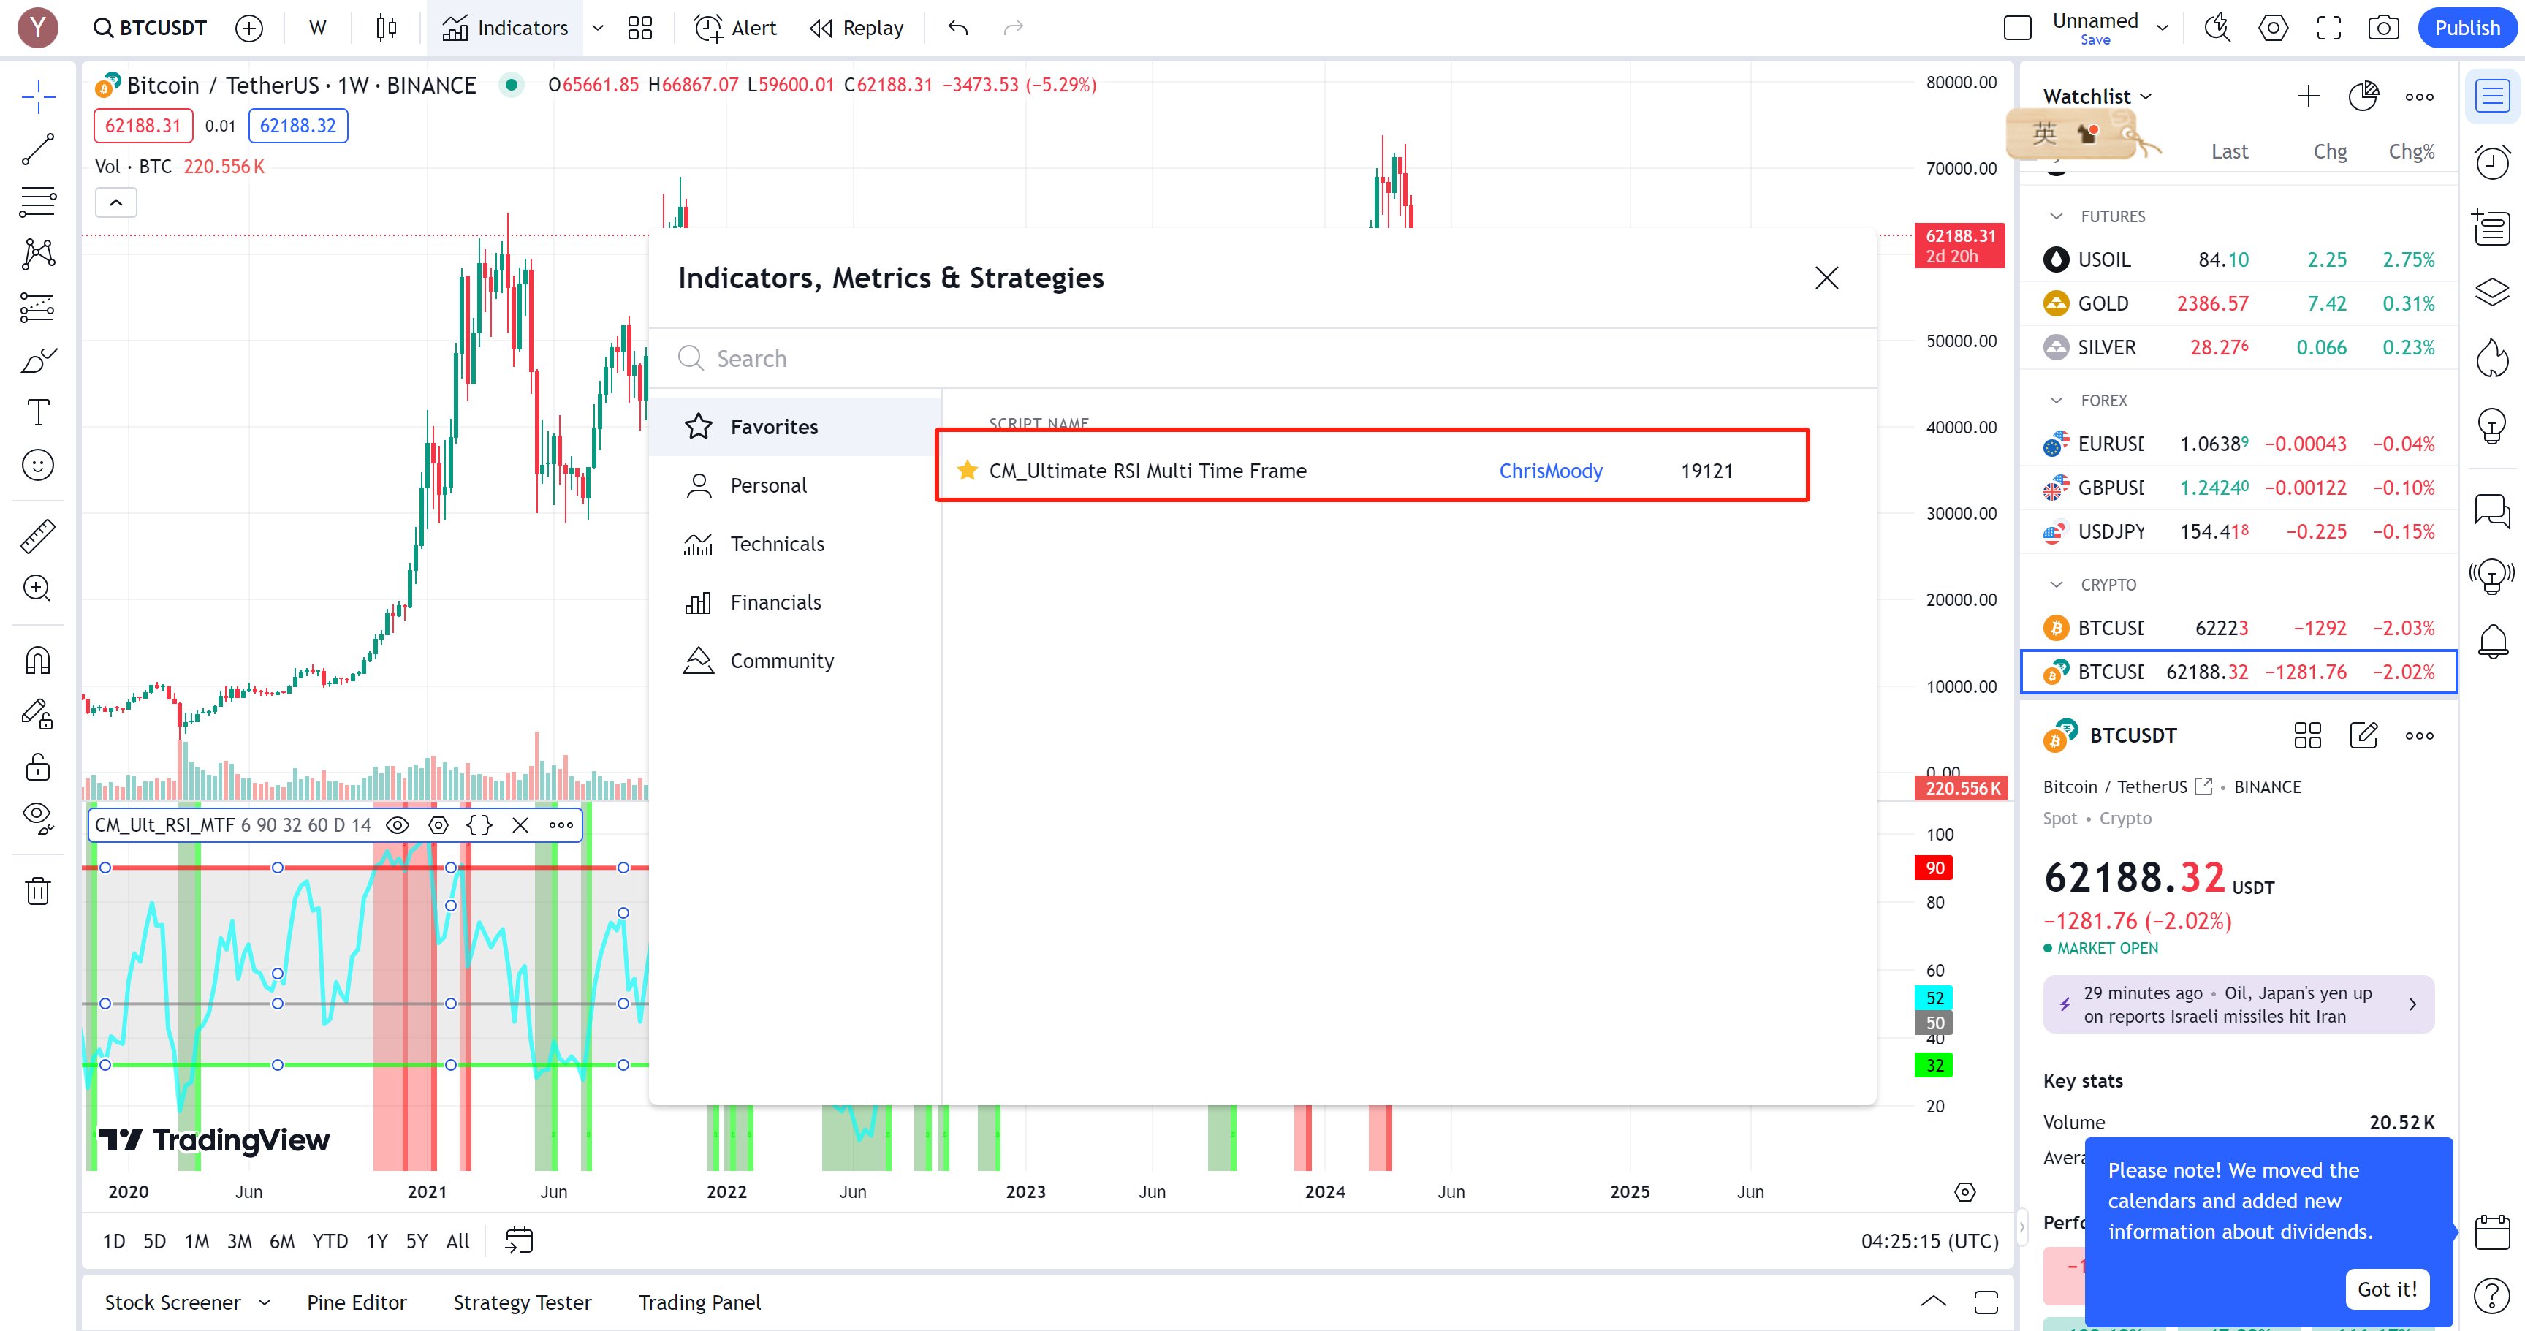
Task: Open the candlestick chart style selector
Action: [x=387, y=28]
